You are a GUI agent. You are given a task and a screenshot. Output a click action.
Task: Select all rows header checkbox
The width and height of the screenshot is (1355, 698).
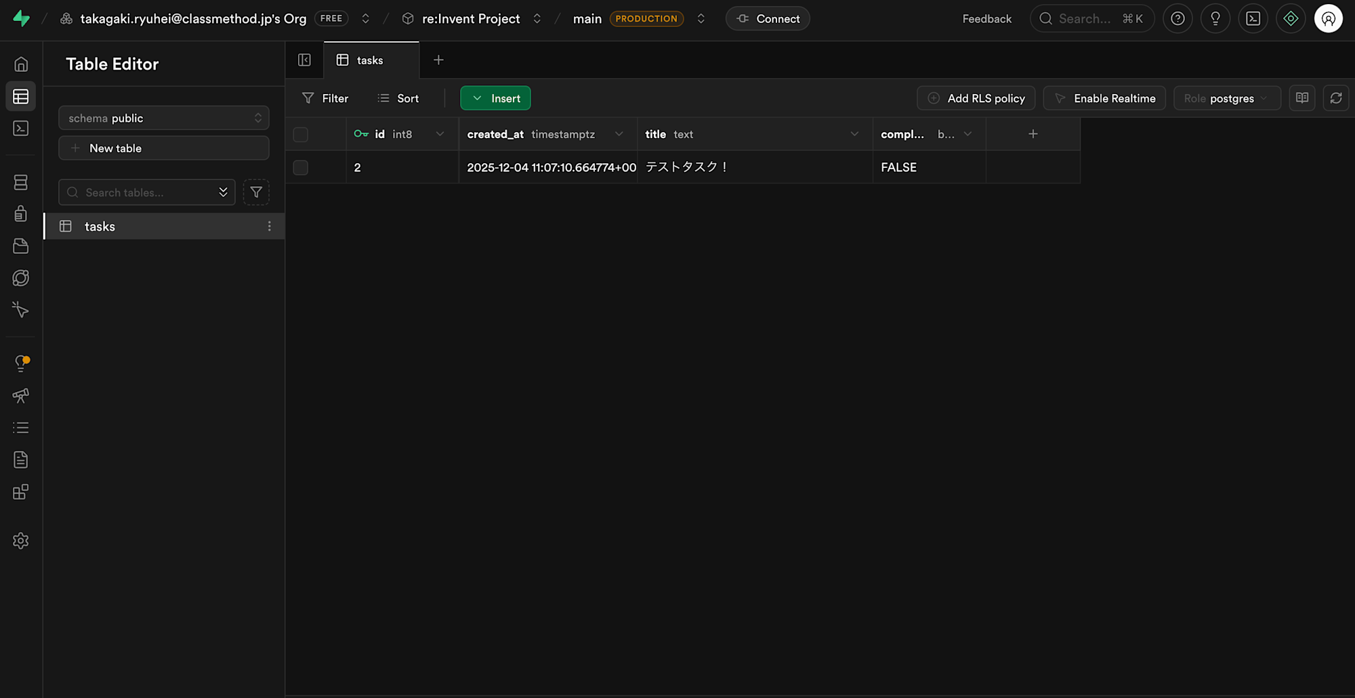coord(300,135)
